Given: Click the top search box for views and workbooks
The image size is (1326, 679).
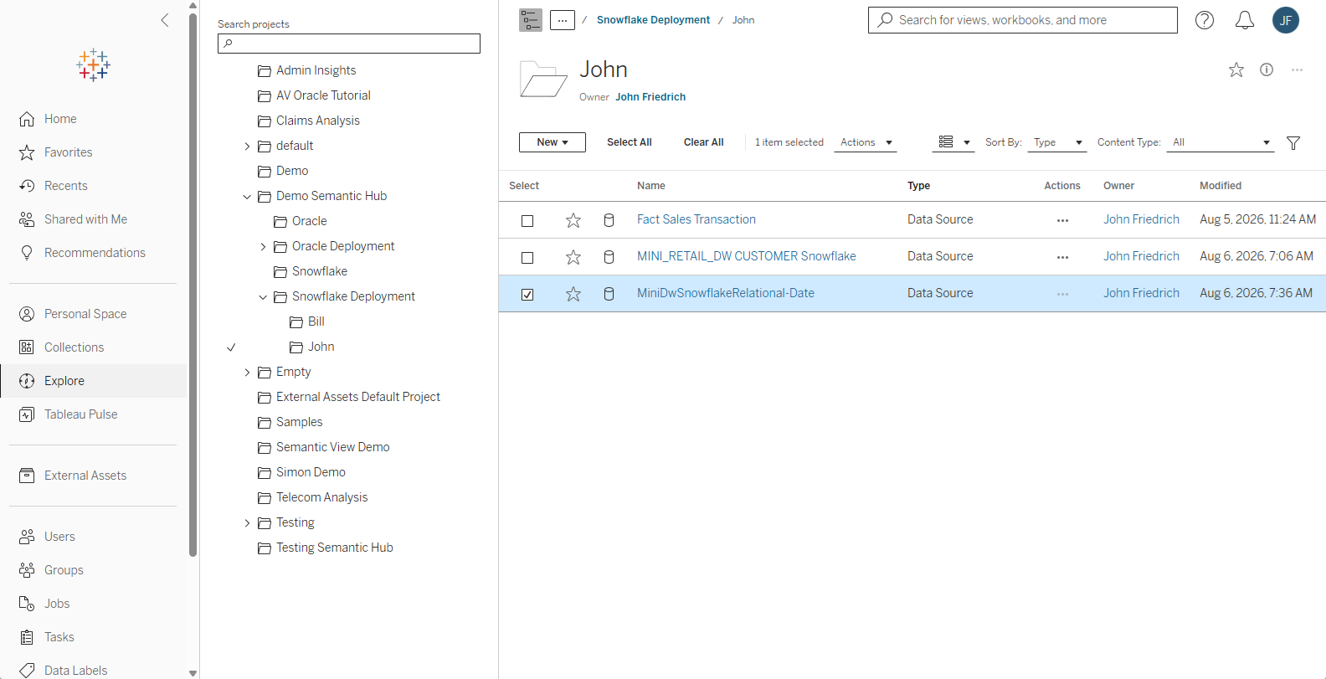Looking at the screenshot, I should (1023, 20).
